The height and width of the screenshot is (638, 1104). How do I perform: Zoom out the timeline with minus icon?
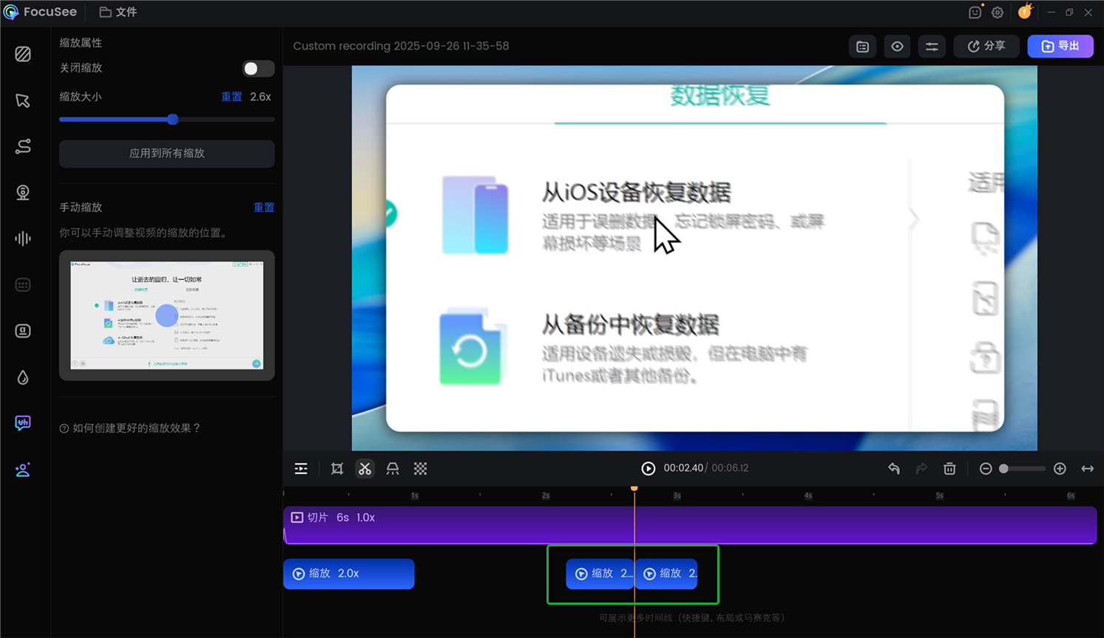coord(986,469)
